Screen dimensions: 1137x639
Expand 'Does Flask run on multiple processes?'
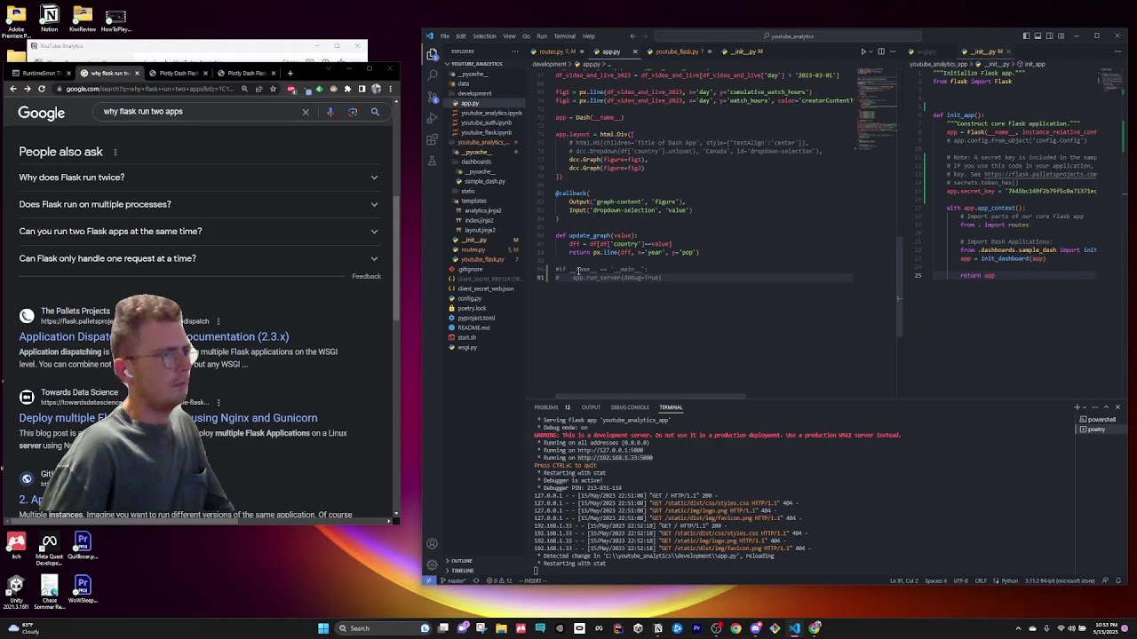point(199,204)
